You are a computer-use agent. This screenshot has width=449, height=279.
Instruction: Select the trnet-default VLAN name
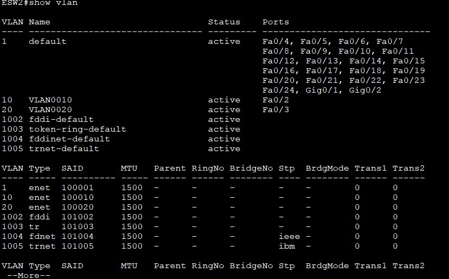coord(64,149)
